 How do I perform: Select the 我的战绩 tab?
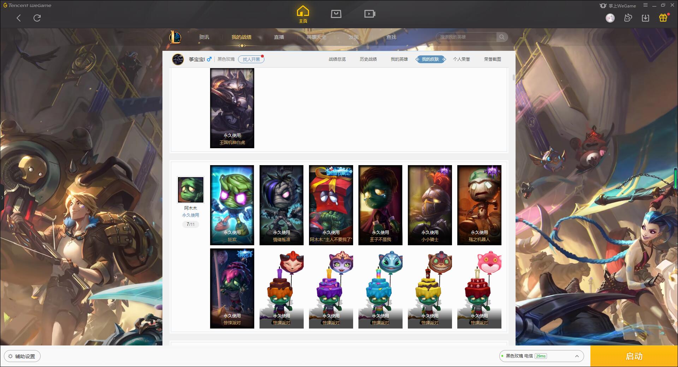pos(242,37)
